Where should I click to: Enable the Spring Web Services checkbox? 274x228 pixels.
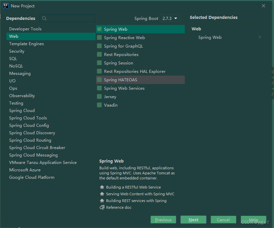point(99,88)
